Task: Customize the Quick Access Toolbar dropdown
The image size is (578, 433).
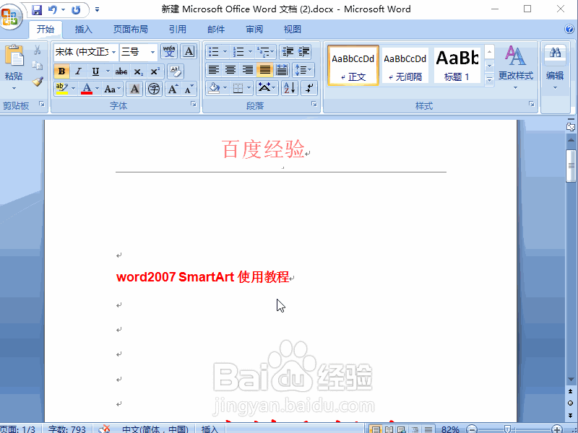Action: pos(97,10)
